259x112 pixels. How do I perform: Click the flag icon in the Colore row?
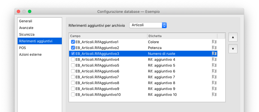[x=214, y=42]
